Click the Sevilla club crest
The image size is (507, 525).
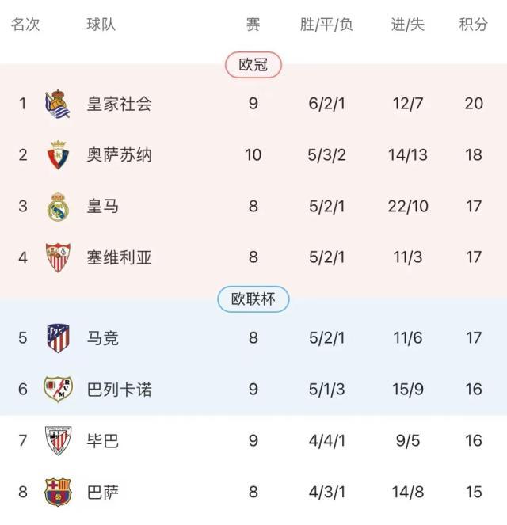point(58,258)
